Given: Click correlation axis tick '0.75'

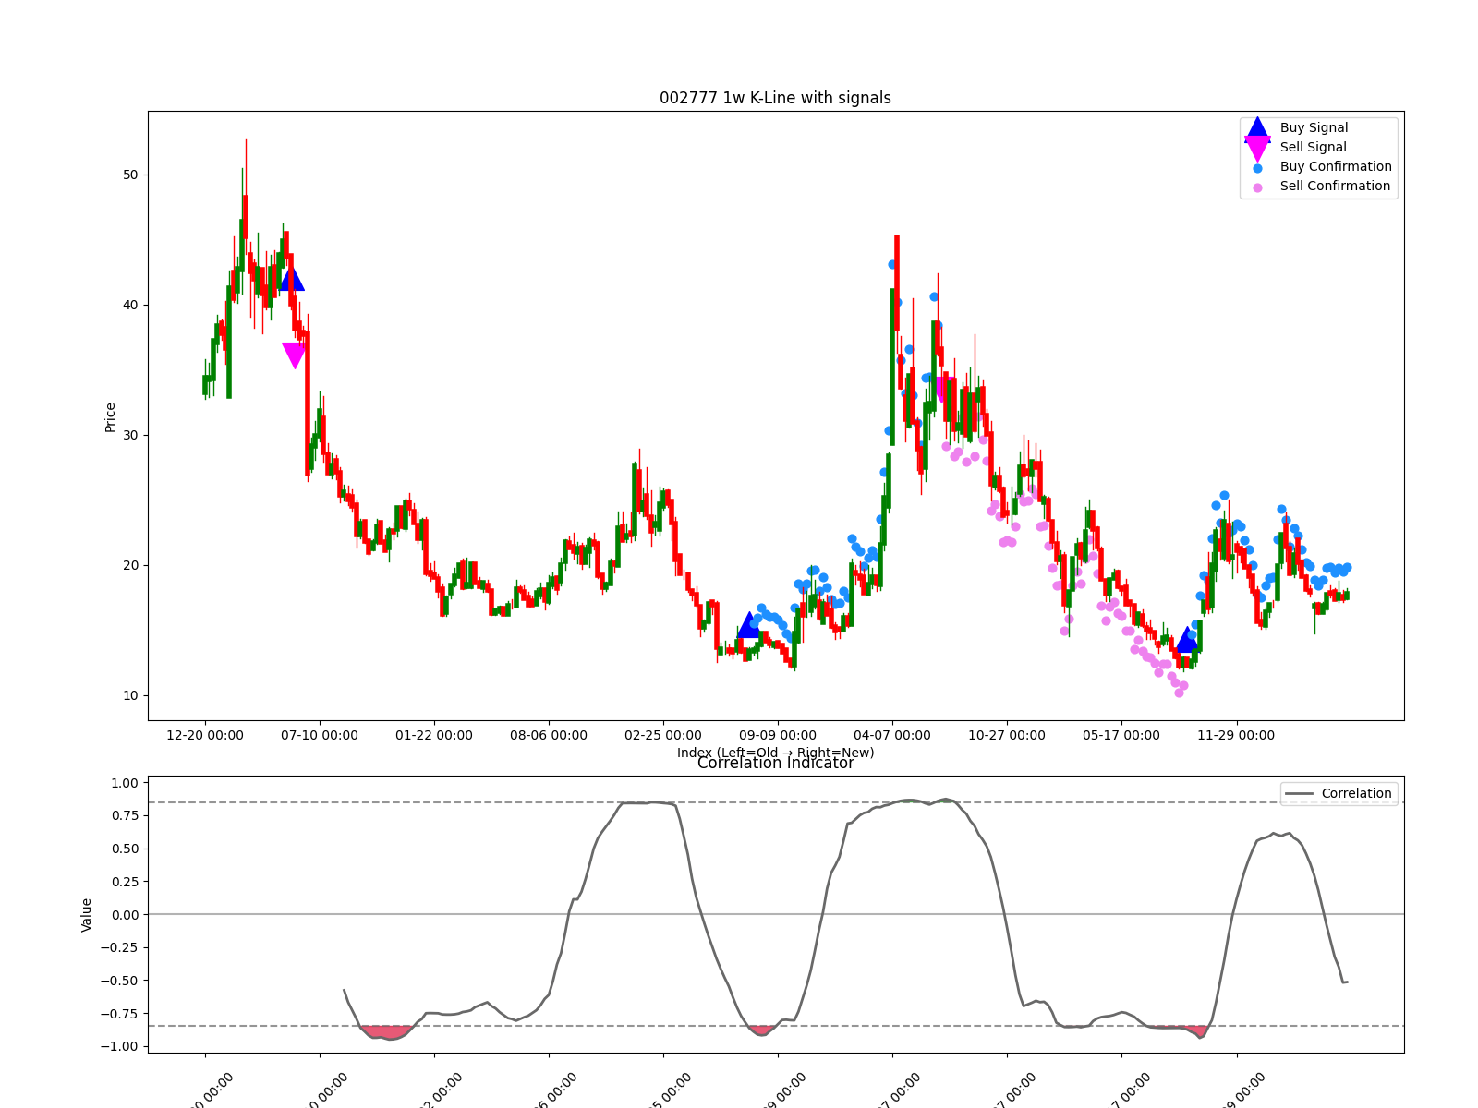Looking at the screenshot, I should click(125, 815).
